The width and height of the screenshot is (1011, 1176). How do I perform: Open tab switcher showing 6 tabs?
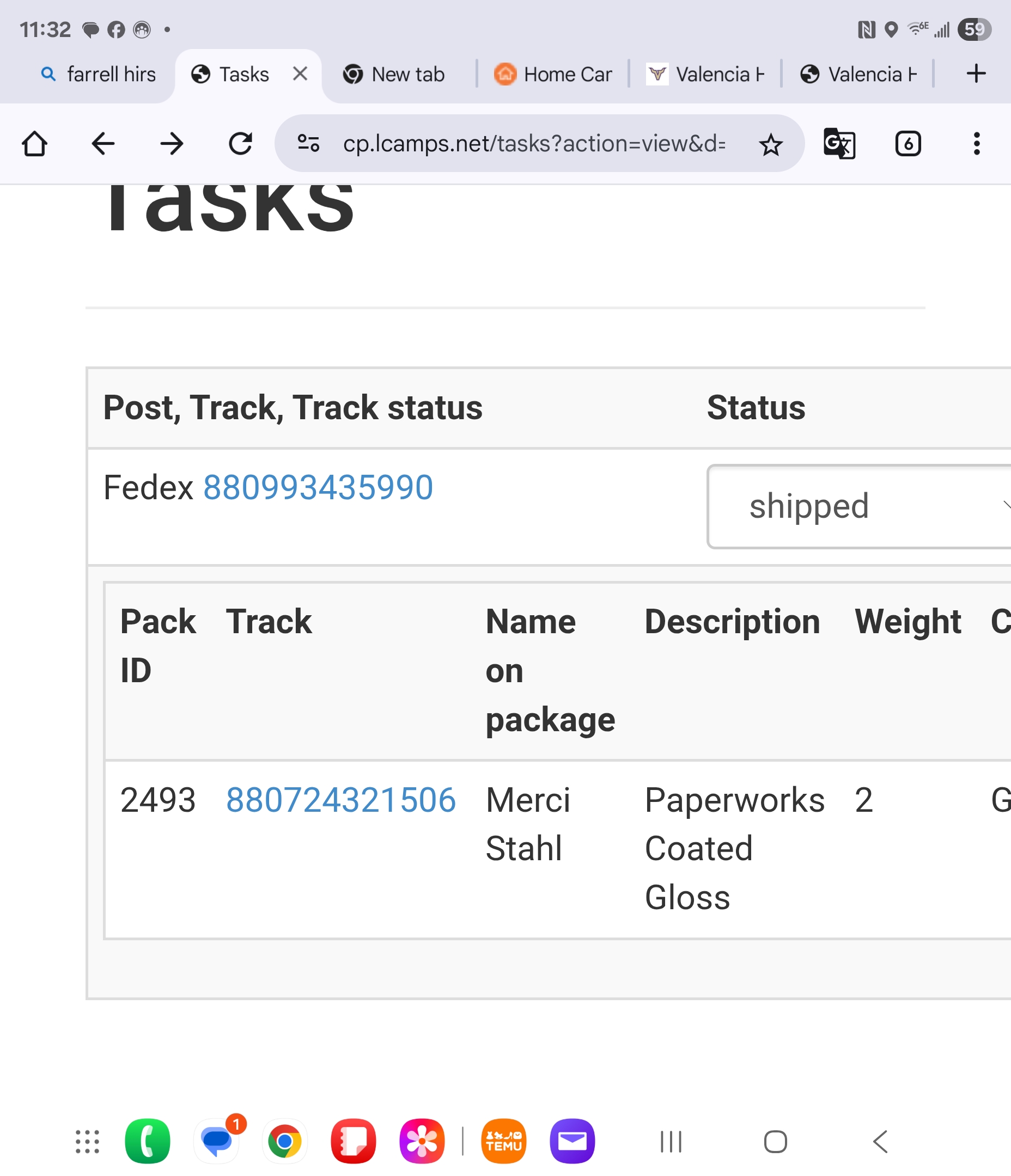pos(908,144)
